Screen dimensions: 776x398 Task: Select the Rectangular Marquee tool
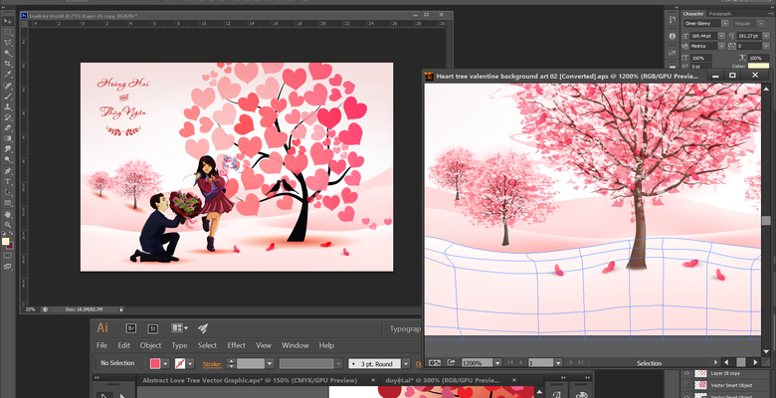pos(8,32)
